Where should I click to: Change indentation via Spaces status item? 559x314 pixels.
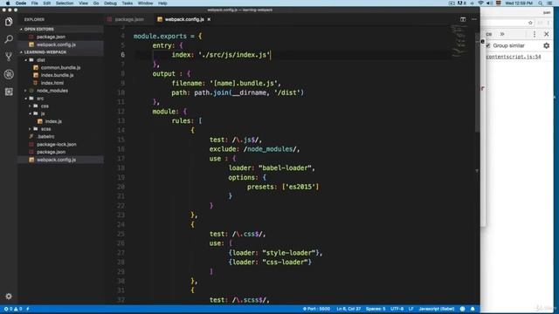point(376,309)
